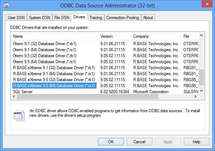Sort list by Company column
Viewport: 215px width, 151px height.
(156, 36)
